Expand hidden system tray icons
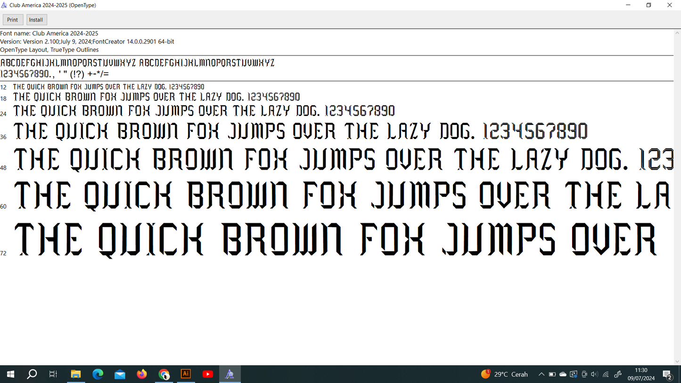The height and width of the screenshot is (383, 681). pyautogui.click(x=542, y=375)
